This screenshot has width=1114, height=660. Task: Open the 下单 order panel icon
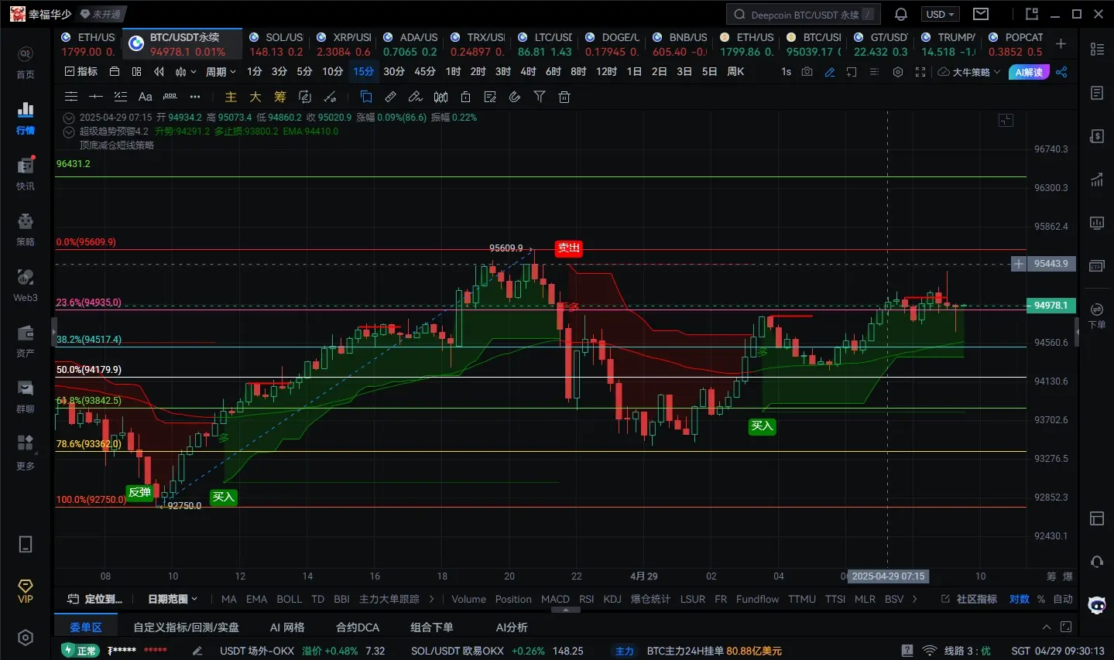(1097, 316)
